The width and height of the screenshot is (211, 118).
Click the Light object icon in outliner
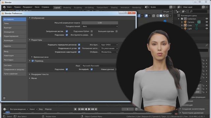click(x=185, y=29)
